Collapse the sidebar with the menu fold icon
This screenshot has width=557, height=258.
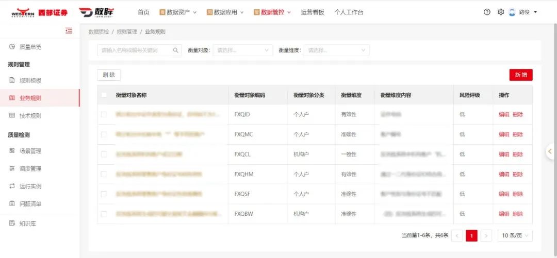pyautogui.click(x=69, y=31)
